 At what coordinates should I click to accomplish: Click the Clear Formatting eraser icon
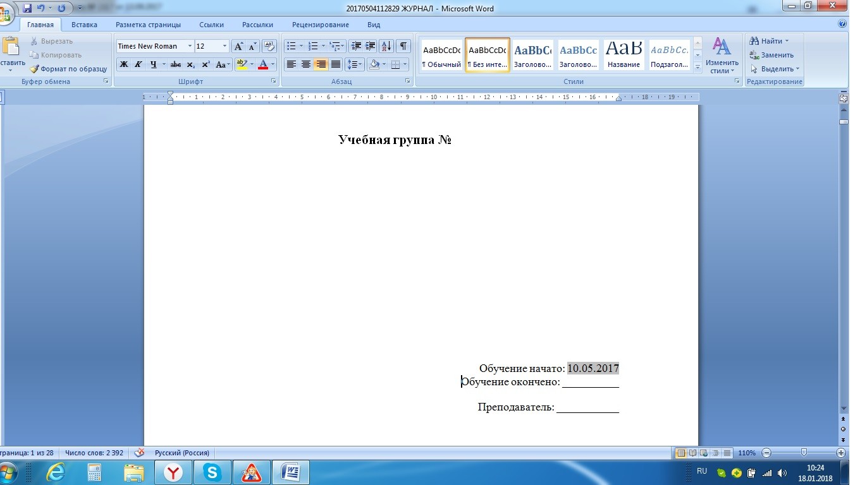click(269, 46)
